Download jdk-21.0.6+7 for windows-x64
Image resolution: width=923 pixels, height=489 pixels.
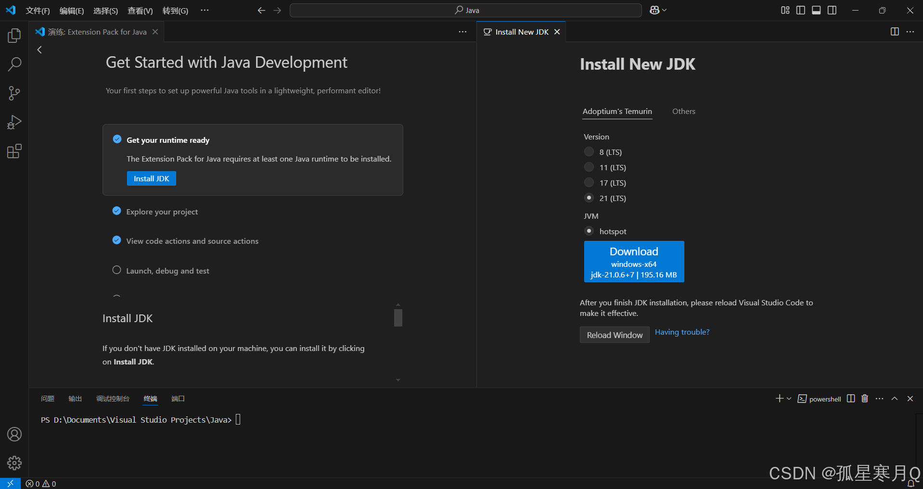tap(634, 262)
